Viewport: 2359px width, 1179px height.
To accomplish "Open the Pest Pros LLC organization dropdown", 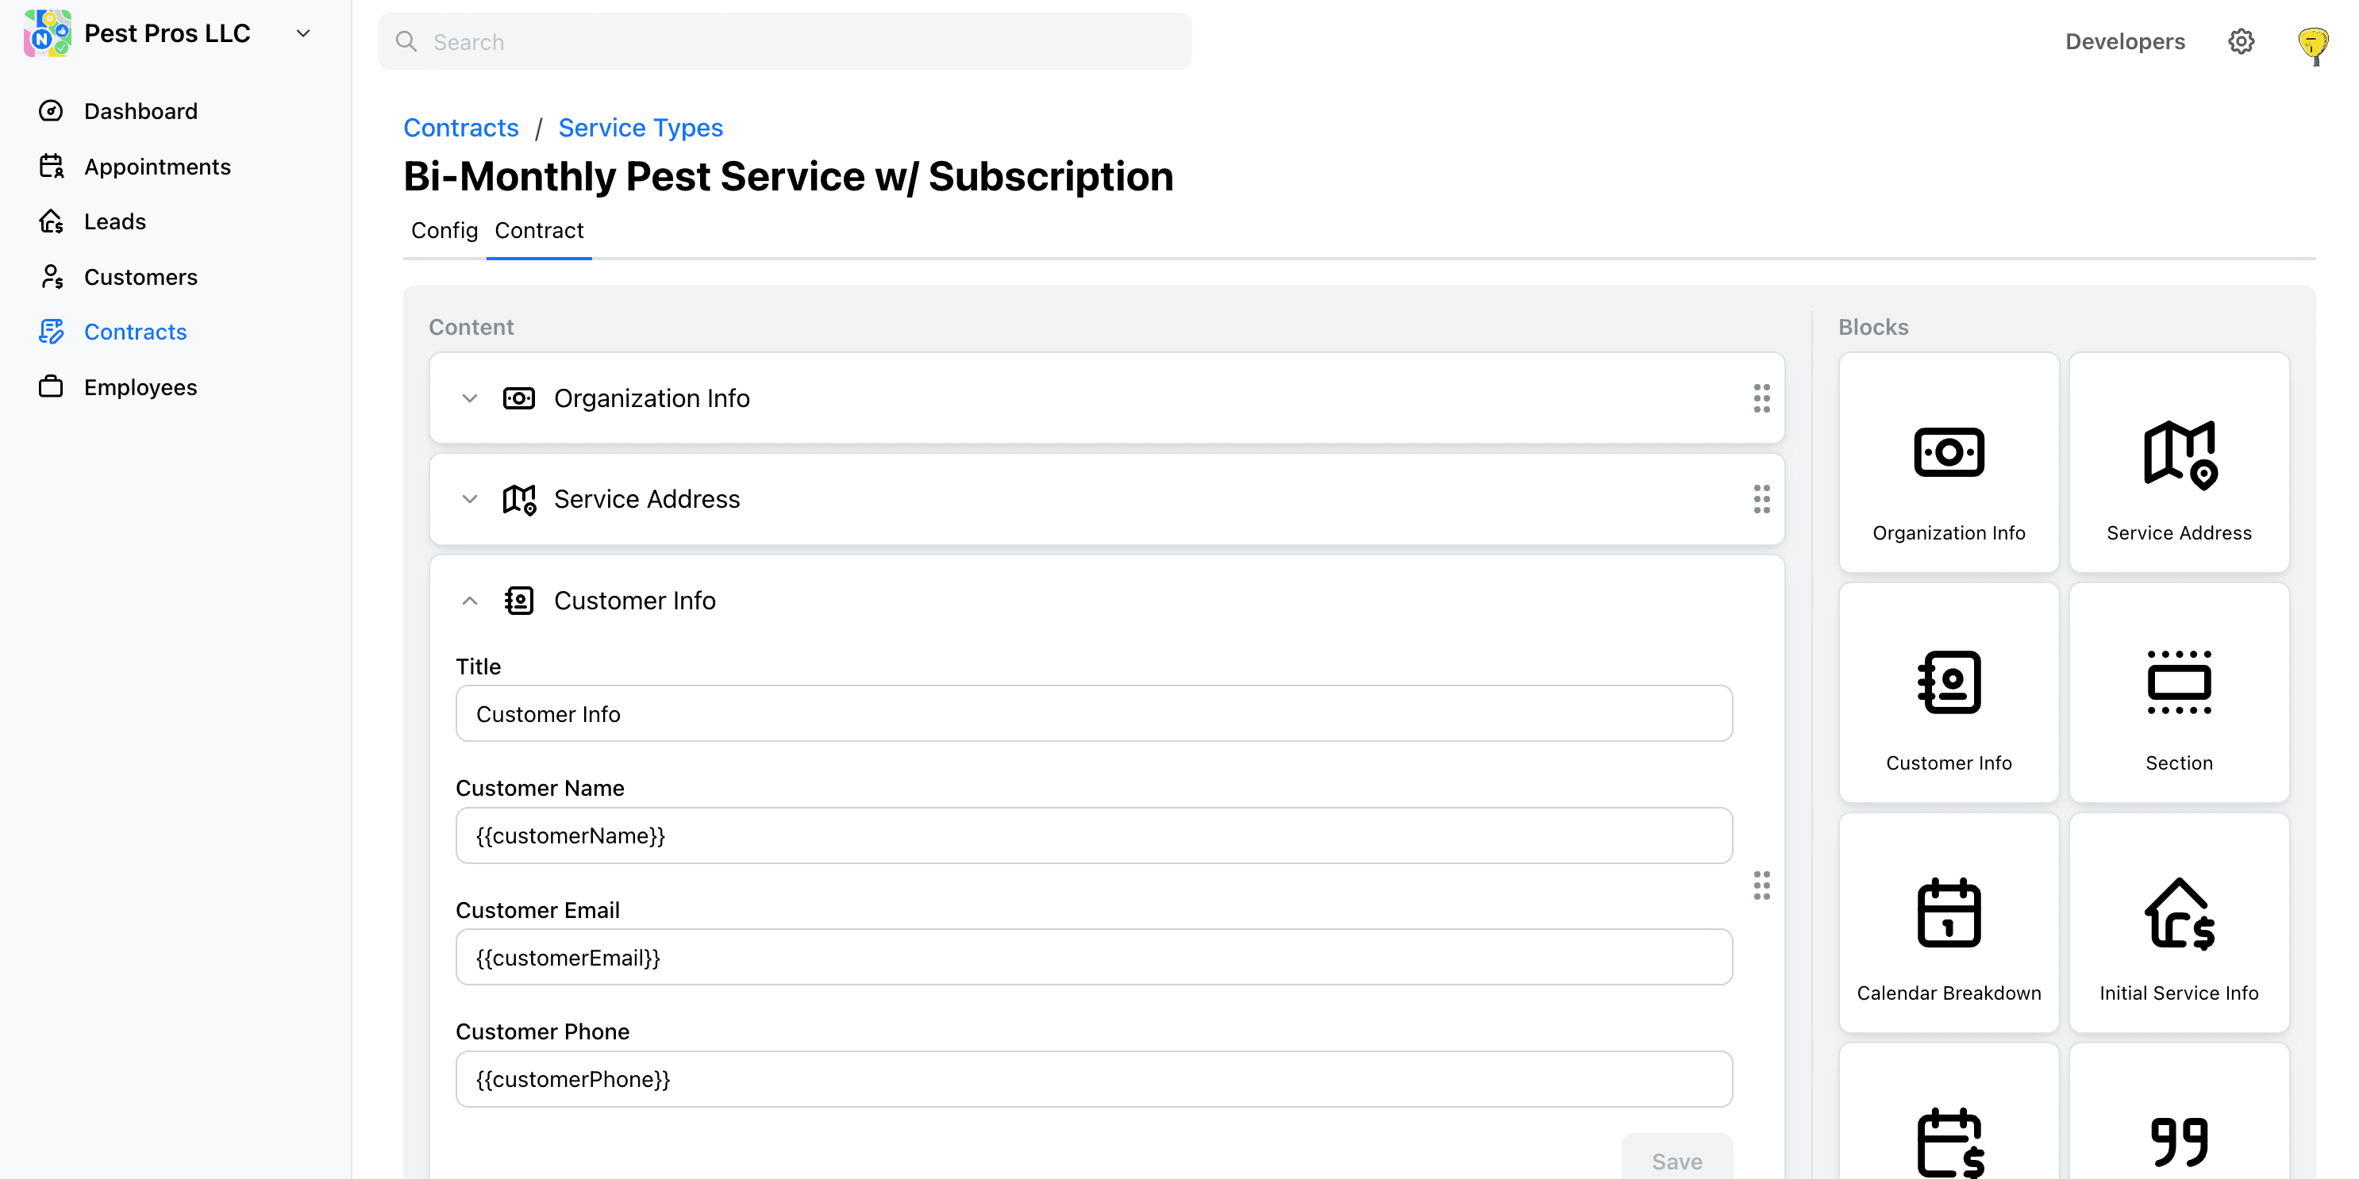I will (x=303, y=34).
